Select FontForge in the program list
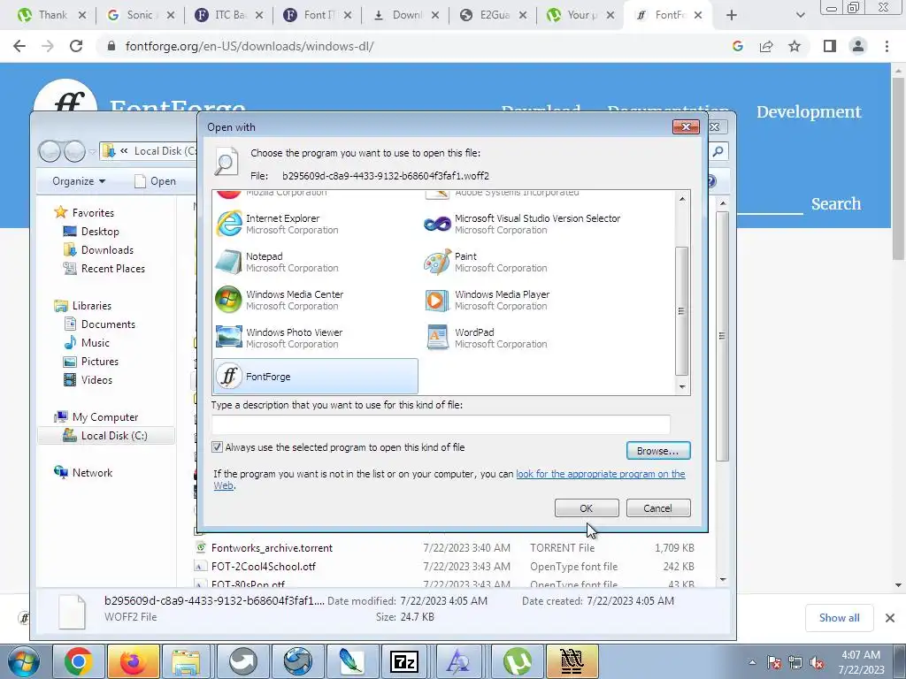The width and height of the screenshot is (906, 679). click(316, 377)
